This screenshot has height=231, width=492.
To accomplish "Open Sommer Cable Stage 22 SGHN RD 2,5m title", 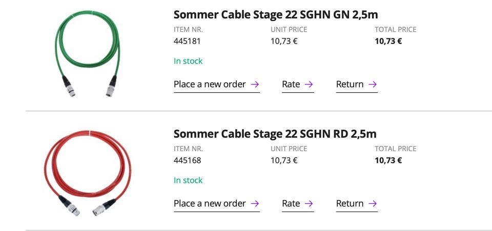I will coord(275,134).
